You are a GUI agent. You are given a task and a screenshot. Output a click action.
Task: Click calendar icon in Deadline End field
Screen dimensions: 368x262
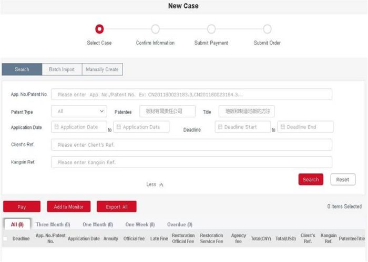[x=282, y=127]
